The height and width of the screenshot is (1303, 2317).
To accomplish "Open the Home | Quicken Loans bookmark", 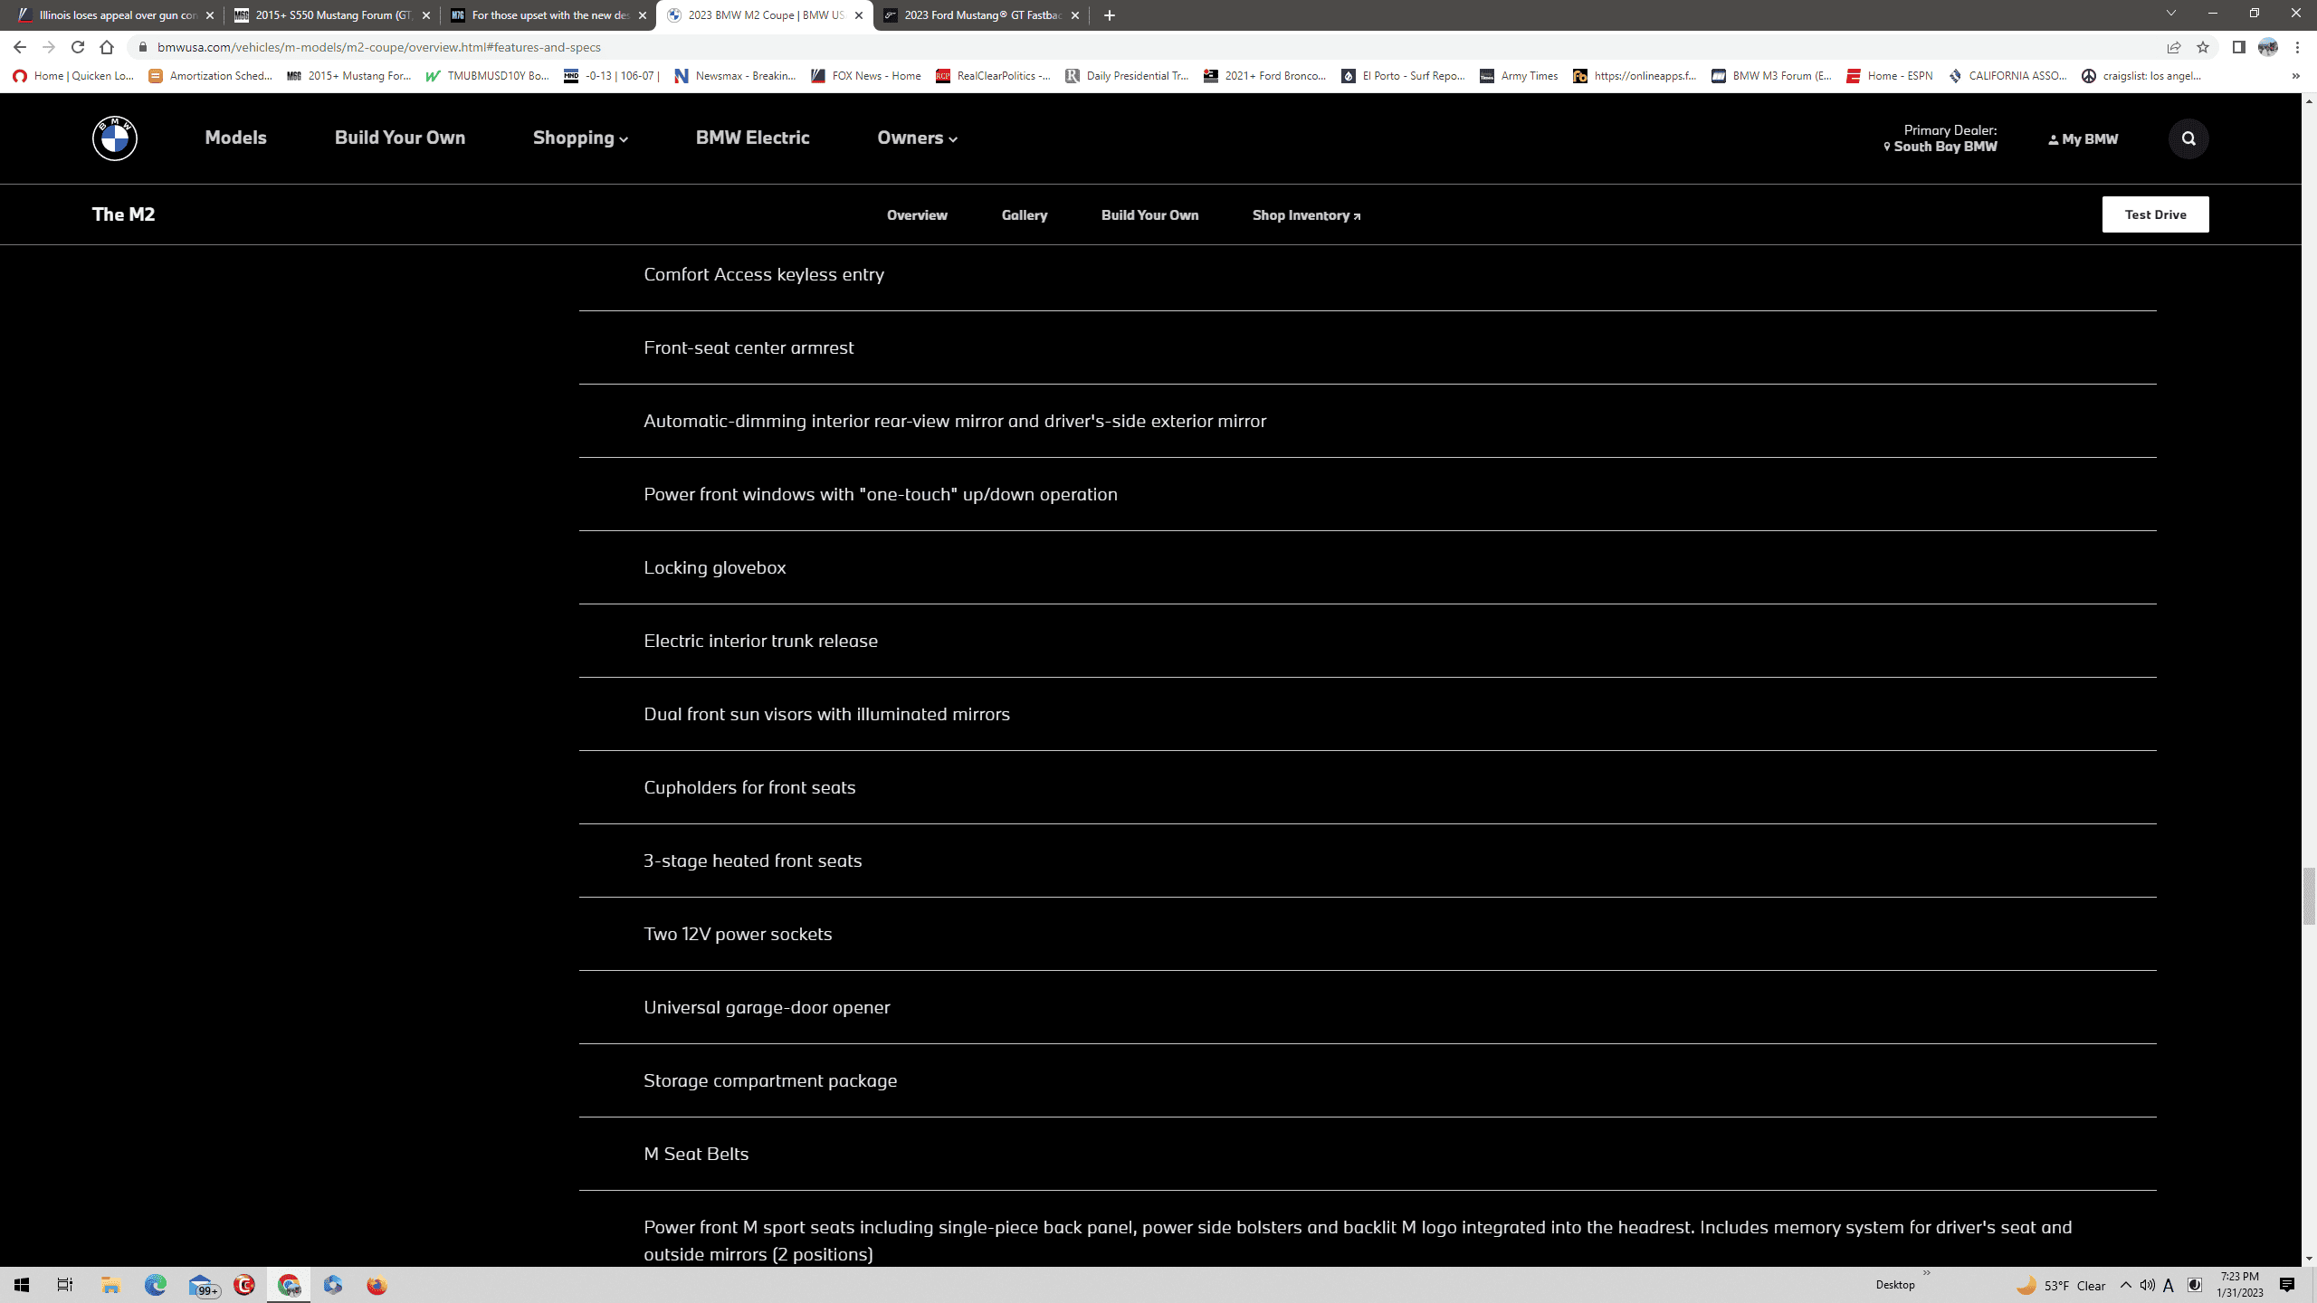I will [73, 76].
